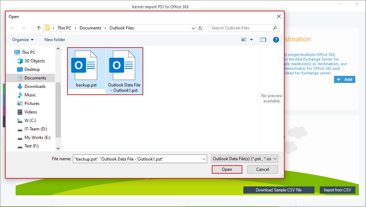Click the Forward navigation arrow
Image resolution: width=366 pixels, height=207 pixels.
click(23, 28)
